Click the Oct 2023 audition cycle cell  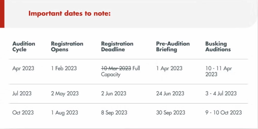(23, 113)
